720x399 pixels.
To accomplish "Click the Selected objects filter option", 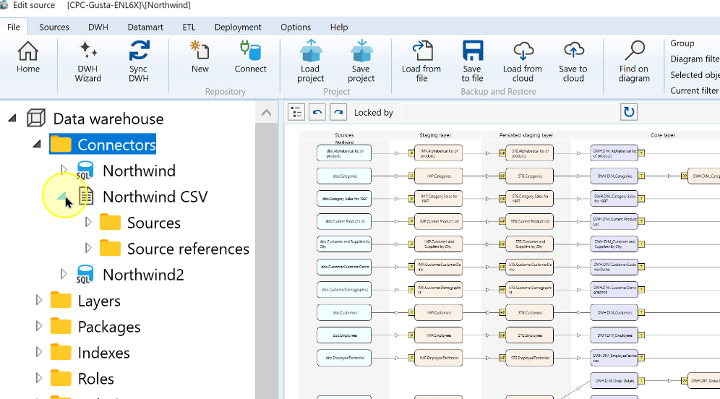I will pos(695,75).
